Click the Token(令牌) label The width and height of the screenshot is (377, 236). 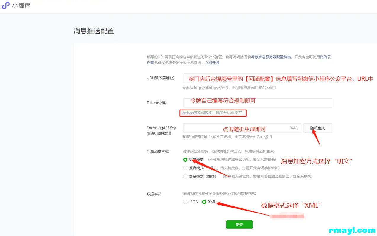point(157,103)
